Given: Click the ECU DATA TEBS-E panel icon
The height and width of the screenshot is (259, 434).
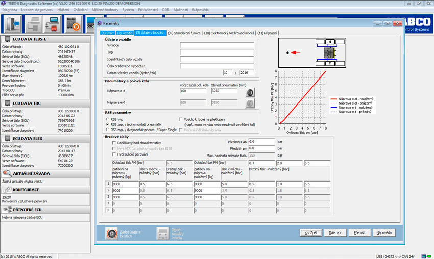Looking at the screenshot, I should point(8,39).
